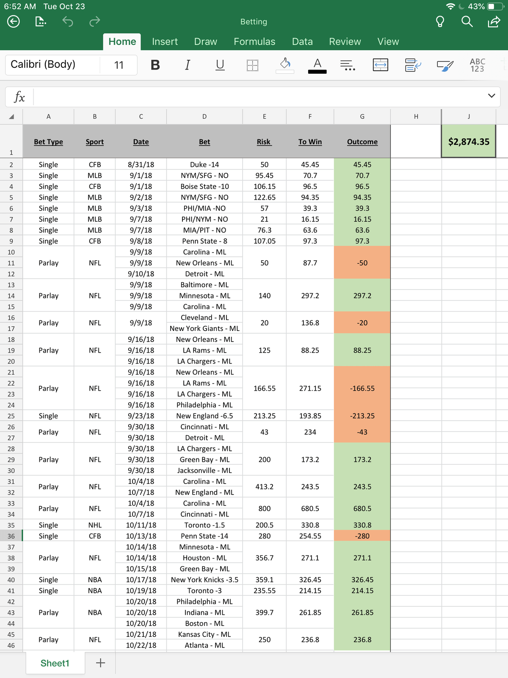Undo the last action

(68, 21)
